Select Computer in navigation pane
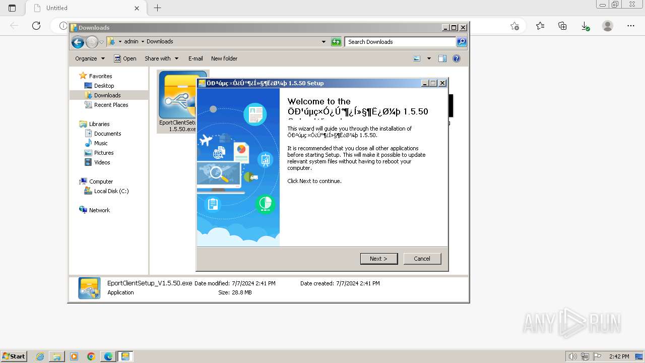Screen dimensions: 645x363 coord(101,181)
